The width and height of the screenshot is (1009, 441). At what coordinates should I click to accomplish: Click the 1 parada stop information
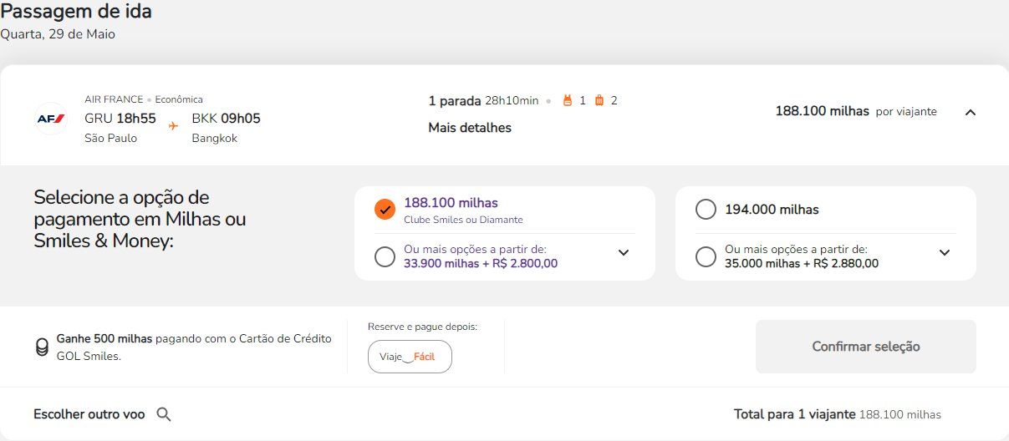tap(455, 101)
